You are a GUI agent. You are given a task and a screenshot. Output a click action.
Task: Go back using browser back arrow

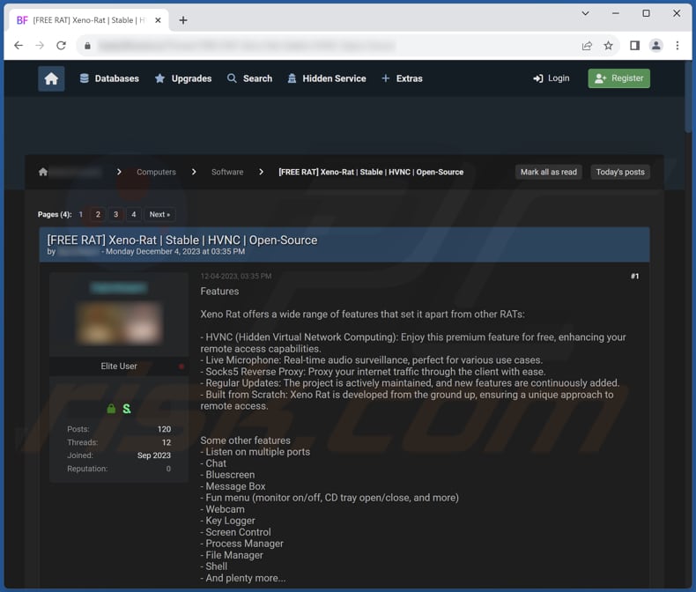19,46
